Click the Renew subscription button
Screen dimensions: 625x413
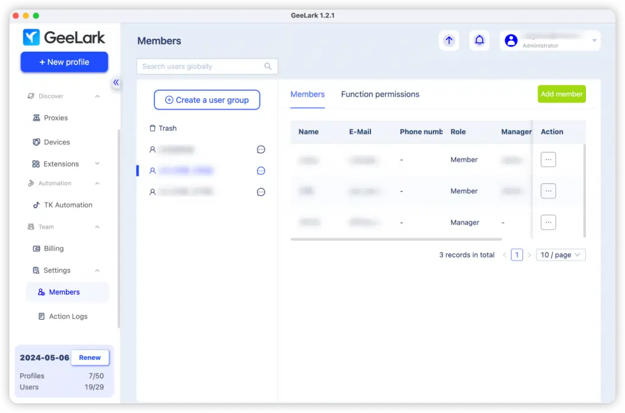point(90,357)
